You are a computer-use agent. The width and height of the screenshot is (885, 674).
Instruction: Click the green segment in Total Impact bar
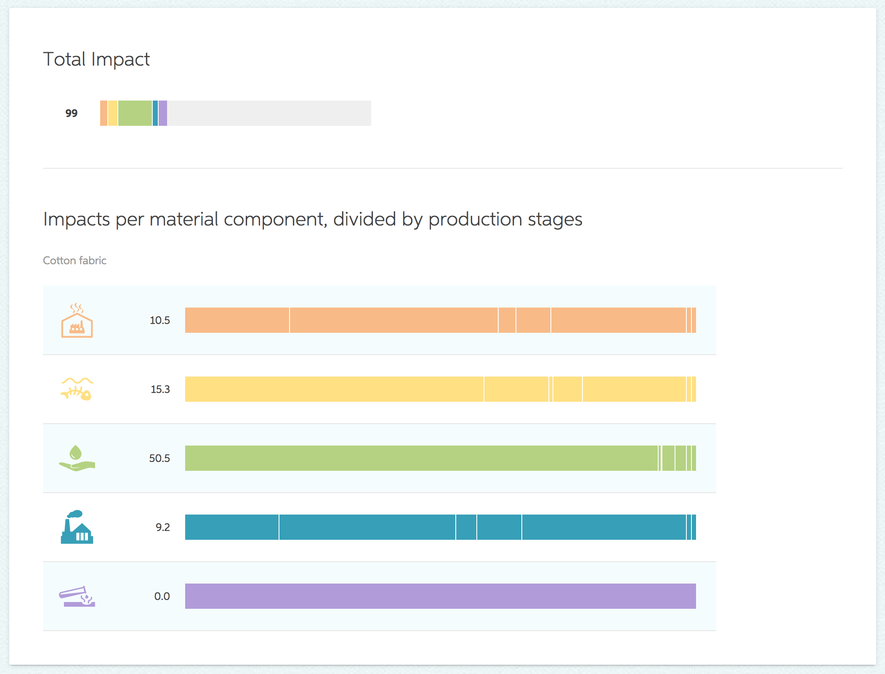pos(135,113)
